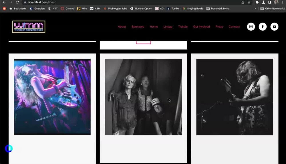Open the Singing Bowls bookmark
Viewport: 286px width, 164px height.
[193, 9]
